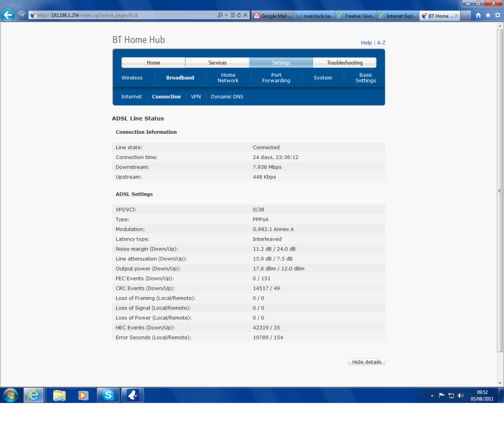Click the scrollbar down arrow

point(500,383)
